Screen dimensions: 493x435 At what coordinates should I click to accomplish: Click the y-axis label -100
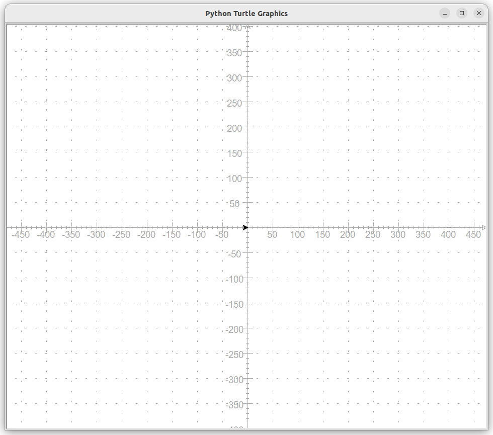[x=234, y=279]
